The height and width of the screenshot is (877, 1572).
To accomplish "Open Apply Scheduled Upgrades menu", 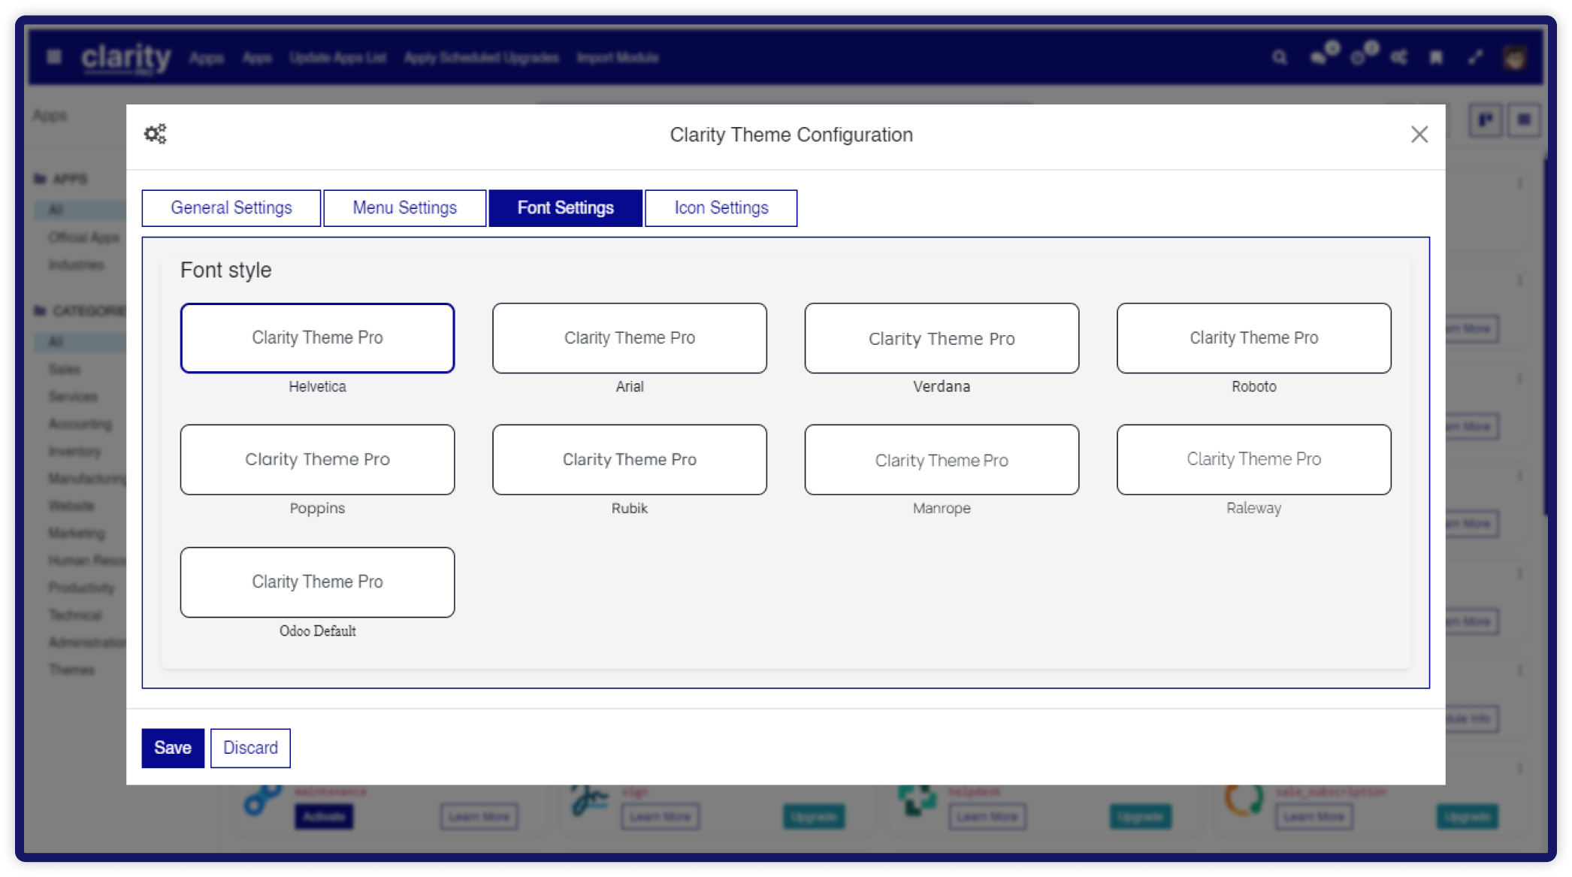I will pos(482,58).
